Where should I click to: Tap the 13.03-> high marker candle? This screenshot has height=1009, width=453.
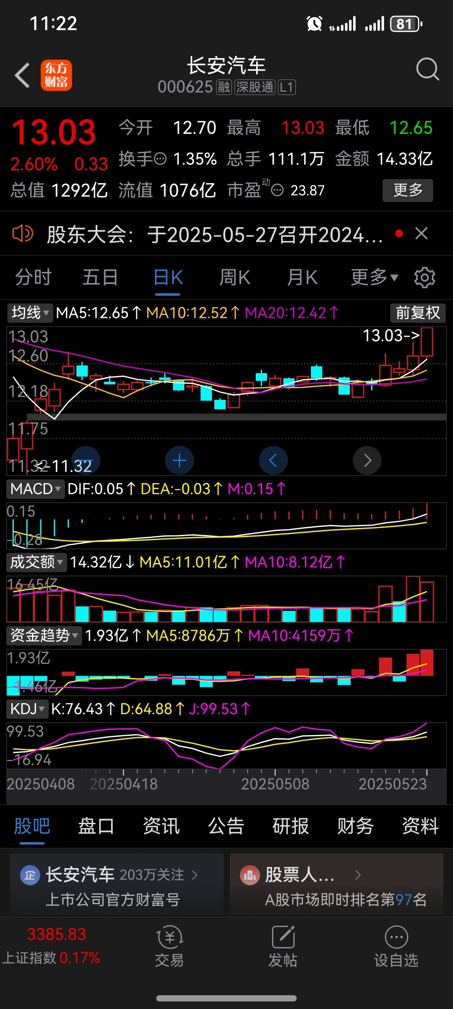tap(427, 342)
